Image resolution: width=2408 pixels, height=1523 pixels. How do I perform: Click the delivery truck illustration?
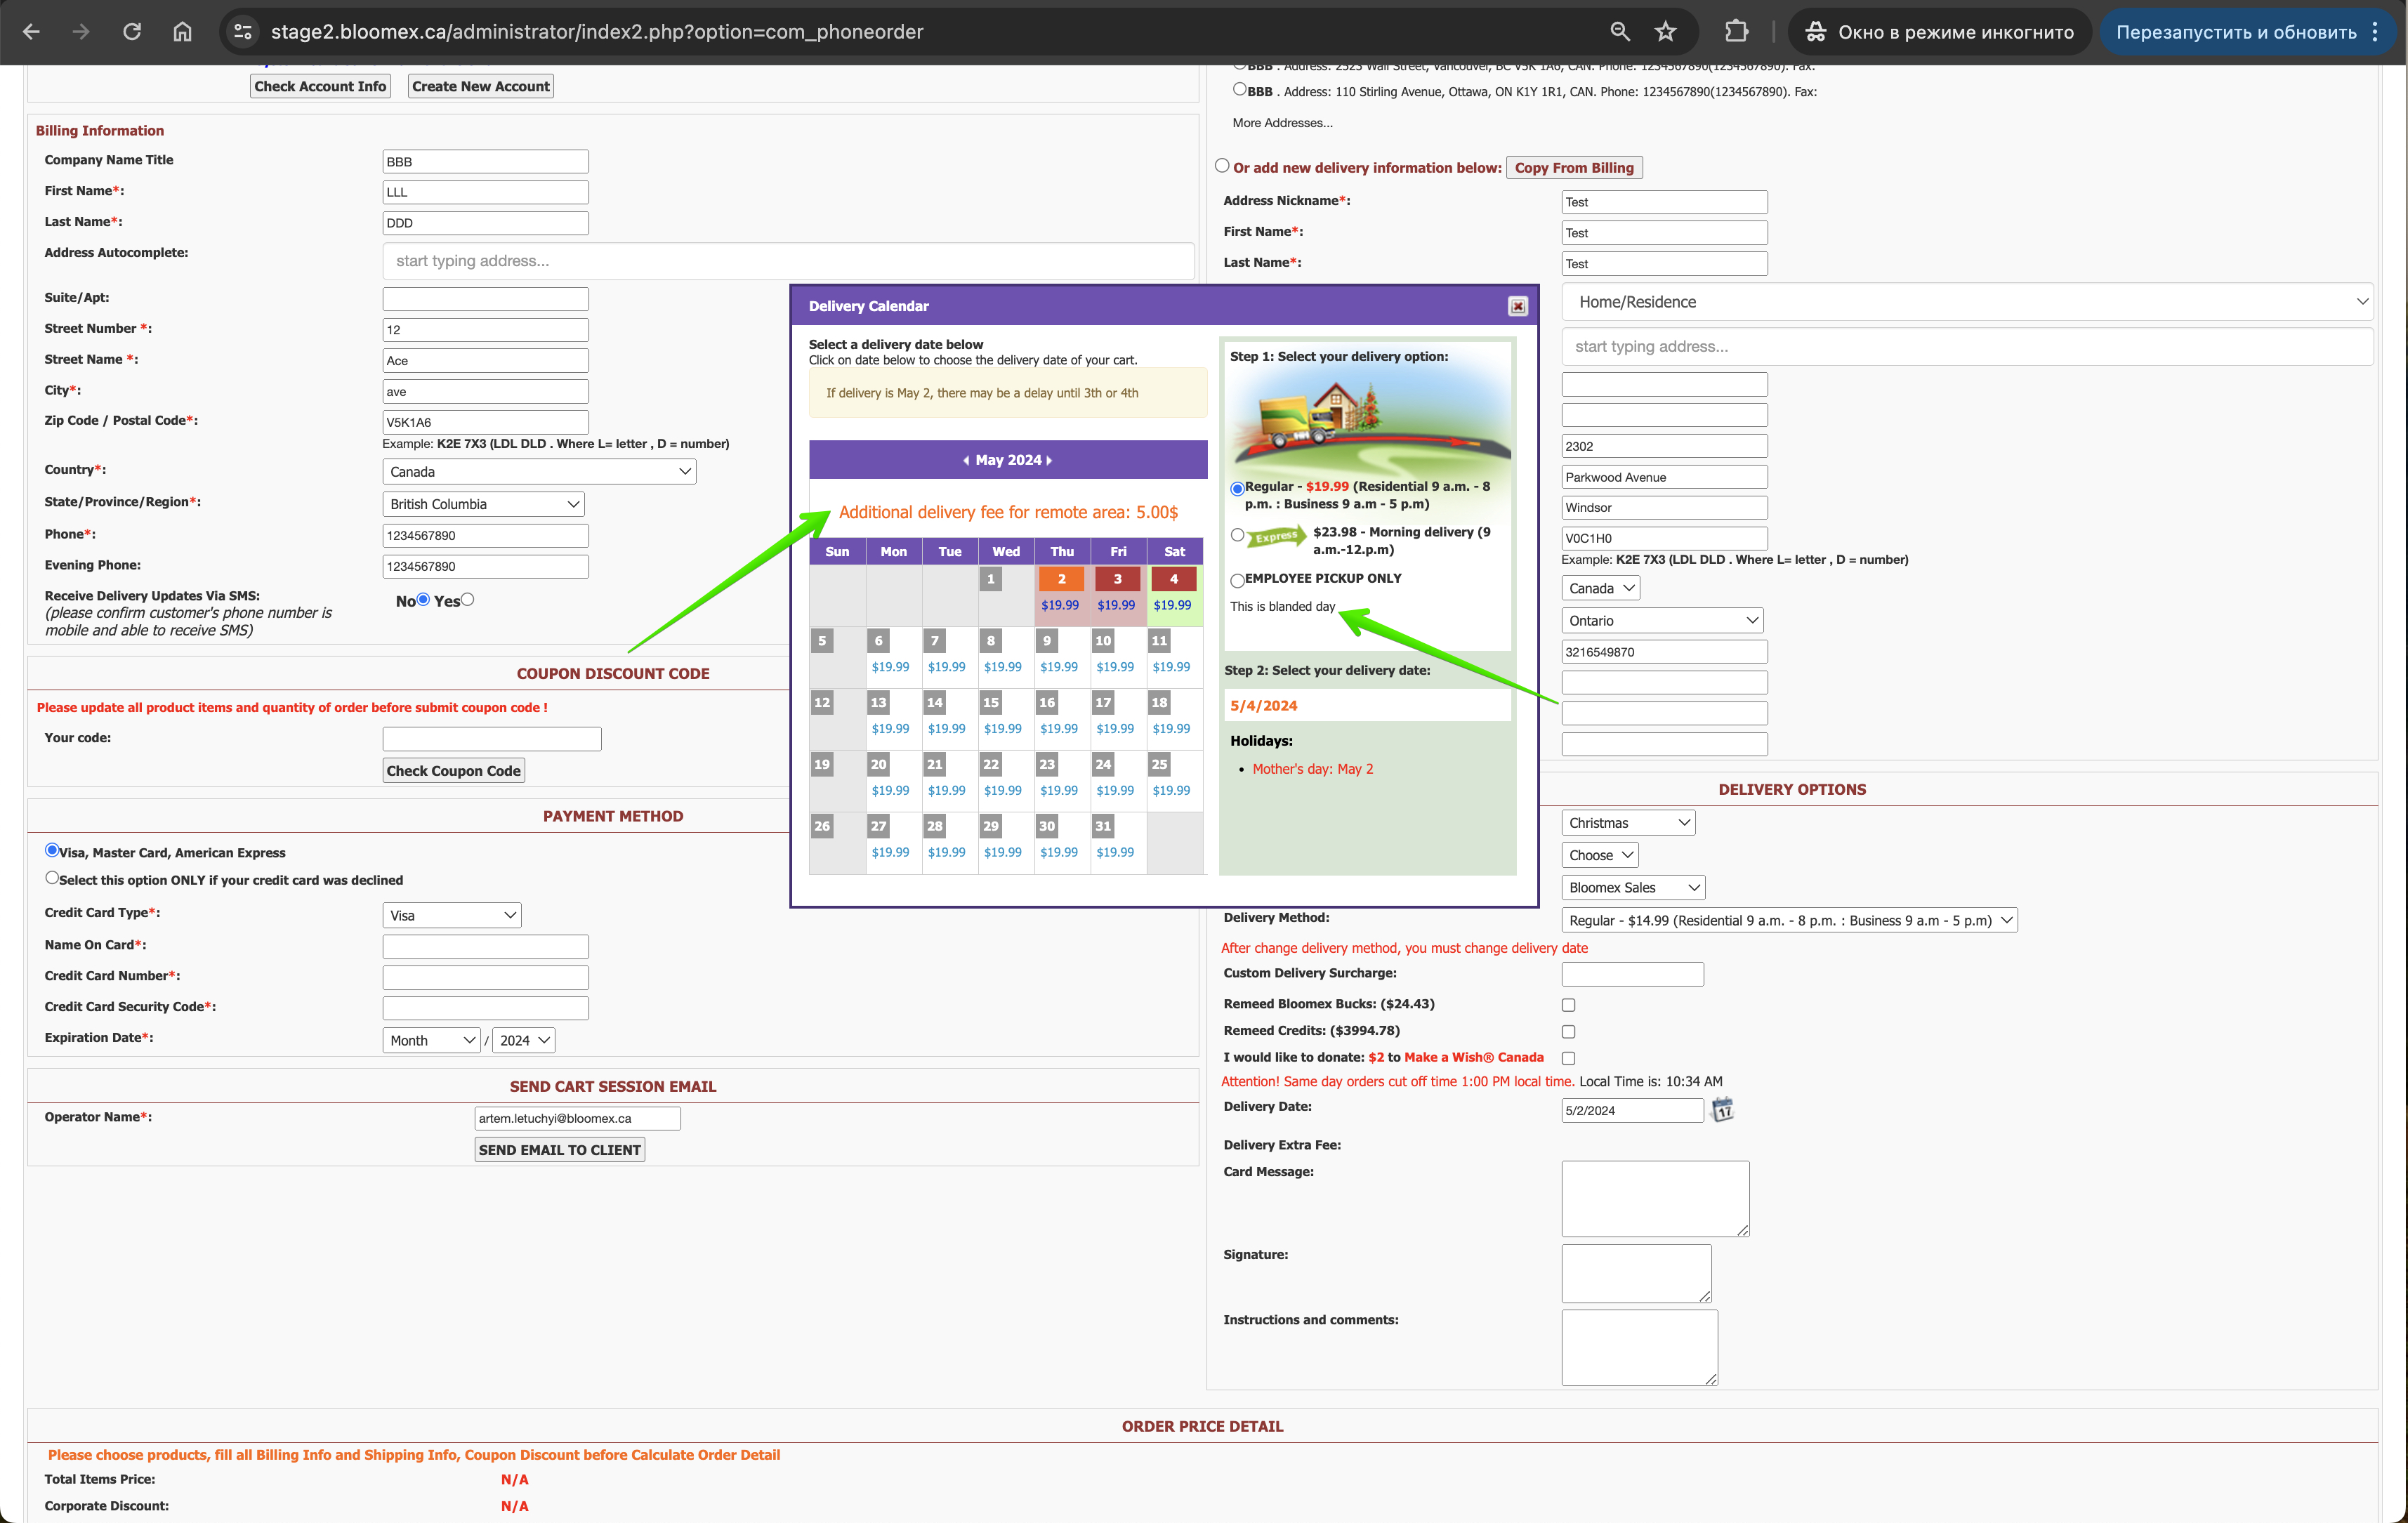1298,421
